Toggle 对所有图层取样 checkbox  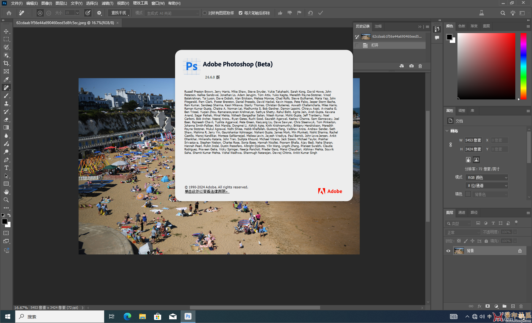[x=205, y=13]
